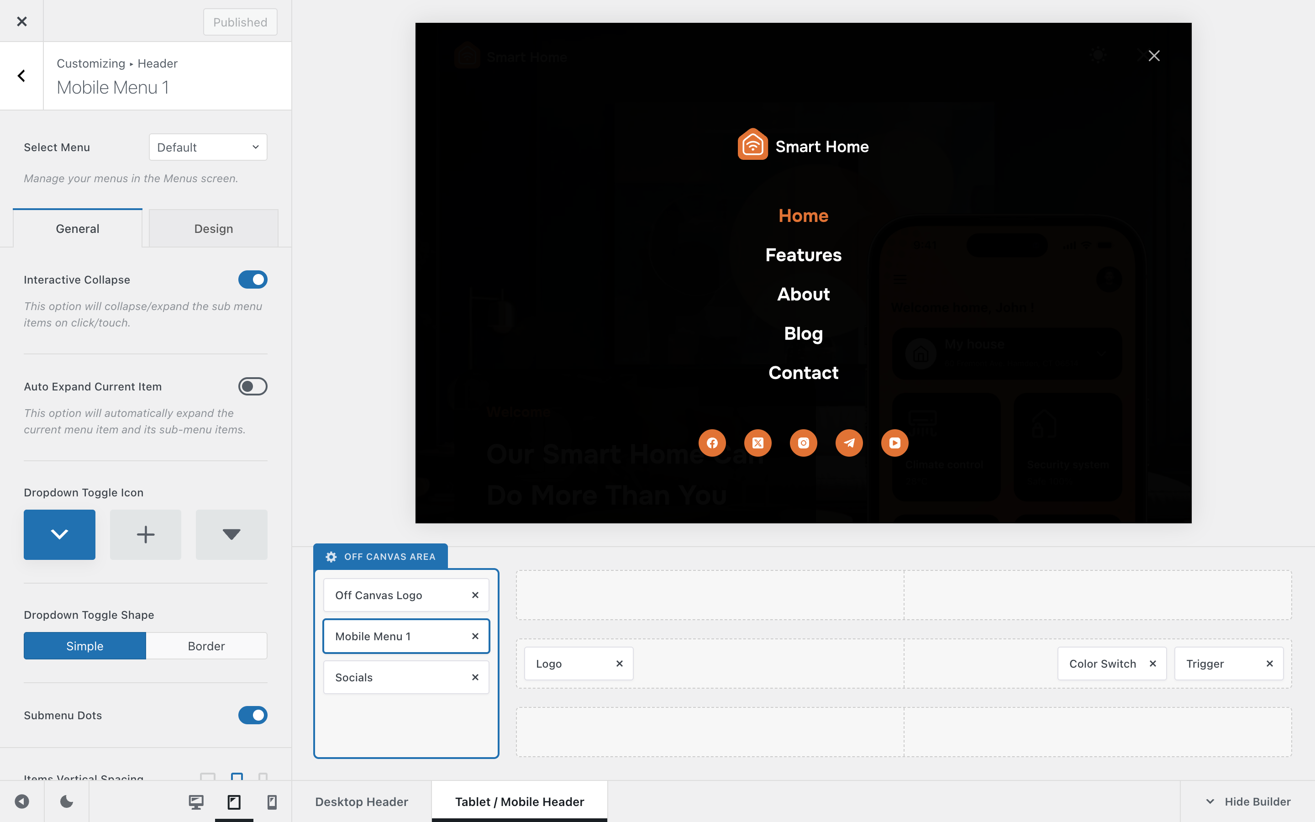Switch to desktop preview device icon
This screenshot has height=822, width=1315.
tap(196, 802)
